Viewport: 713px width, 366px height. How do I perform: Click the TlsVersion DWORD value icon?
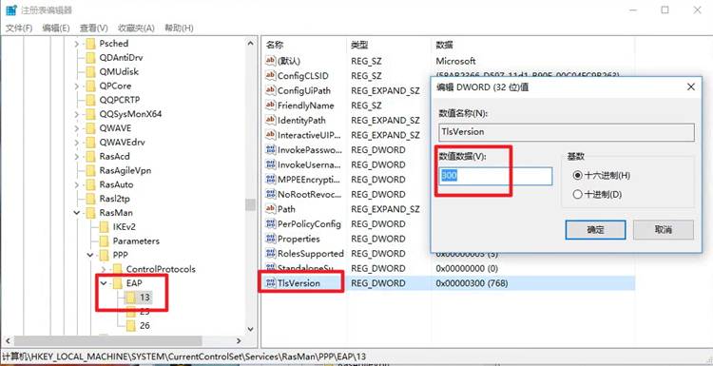[x=271, y=282]
